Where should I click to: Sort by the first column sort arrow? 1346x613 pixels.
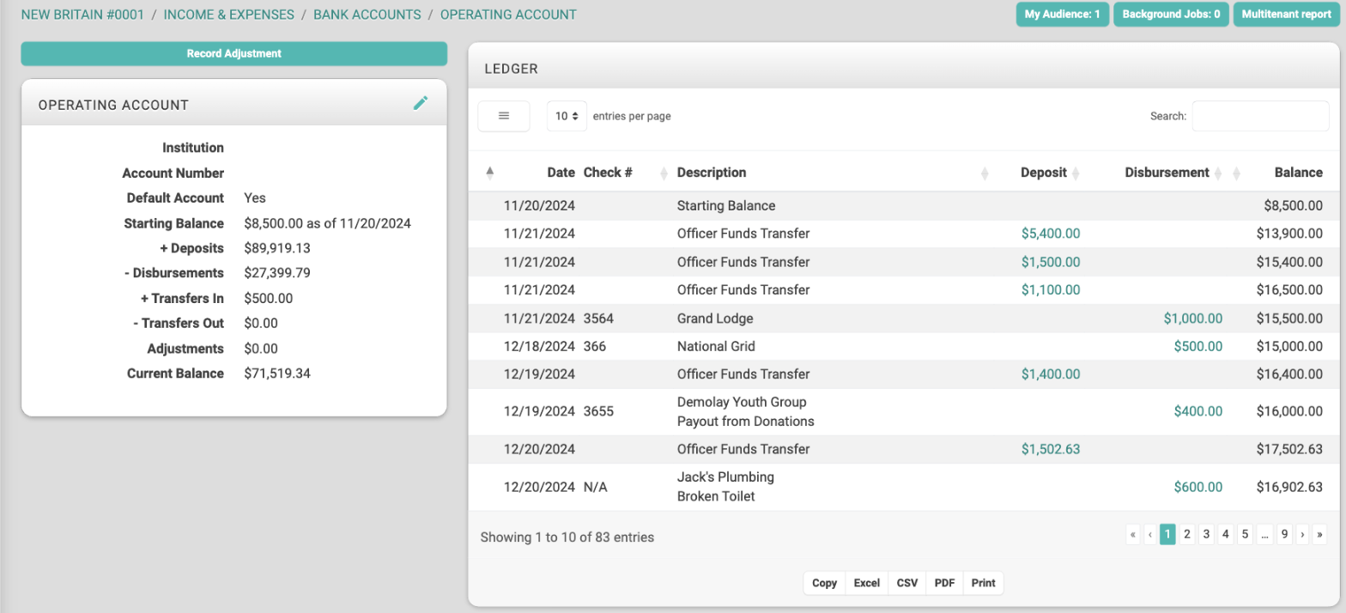[x=490, y=173]
